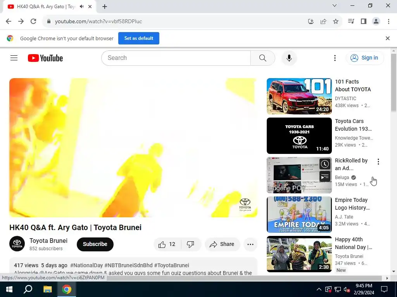Select the HK40 Q&A browser tab
397x297 pixels.
pos(49,7)
